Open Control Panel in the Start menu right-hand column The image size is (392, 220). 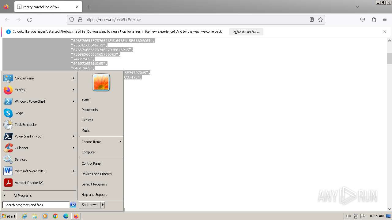tap(91, 163)
